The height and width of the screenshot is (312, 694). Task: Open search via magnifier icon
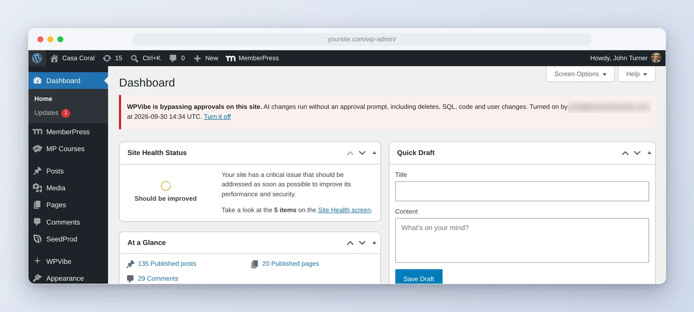(135, 58)
